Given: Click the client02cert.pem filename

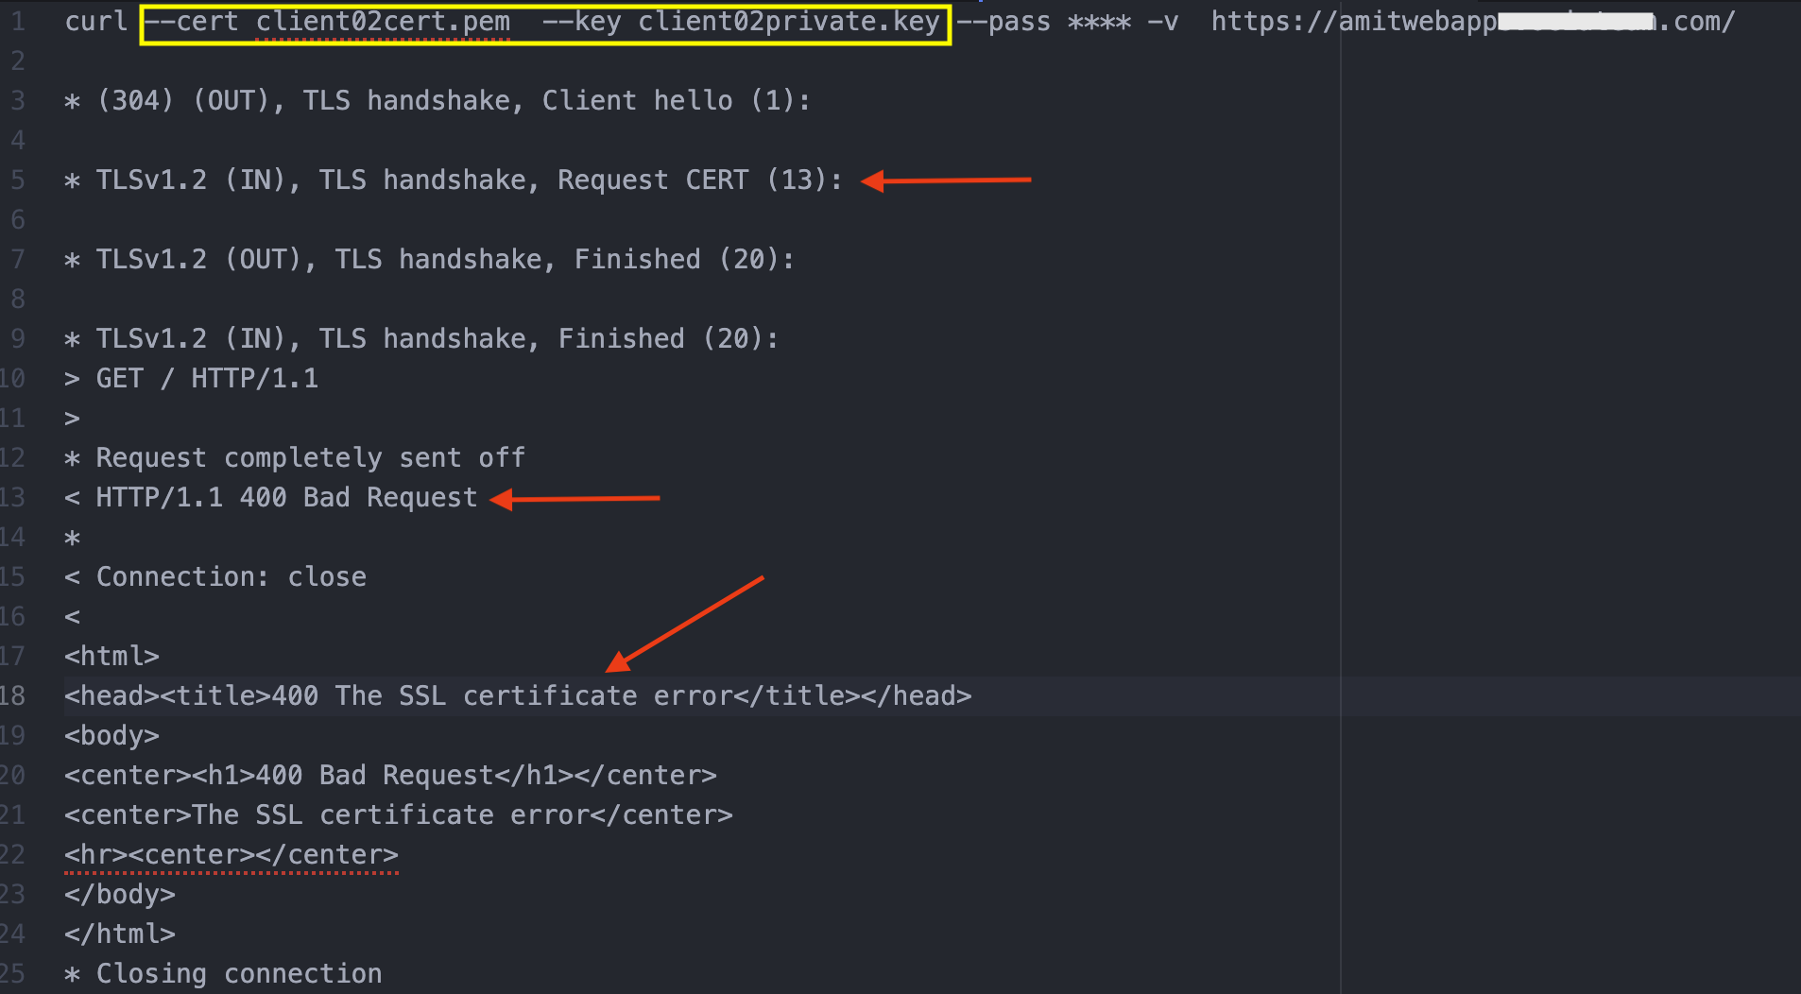Looking at the screenshot, I should (x=383, y=21).
